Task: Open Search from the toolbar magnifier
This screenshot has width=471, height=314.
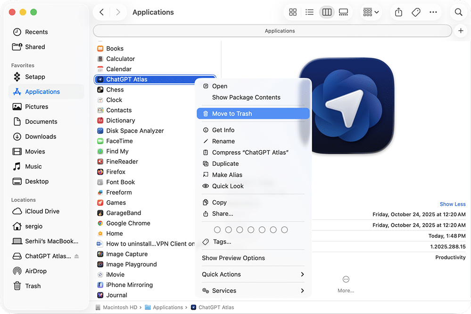Action: pyautogui.click(x=458, y=12)
